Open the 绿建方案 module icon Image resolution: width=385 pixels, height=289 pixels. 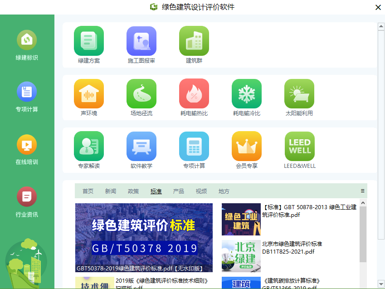pyautogui.click(x=89, y=41)
